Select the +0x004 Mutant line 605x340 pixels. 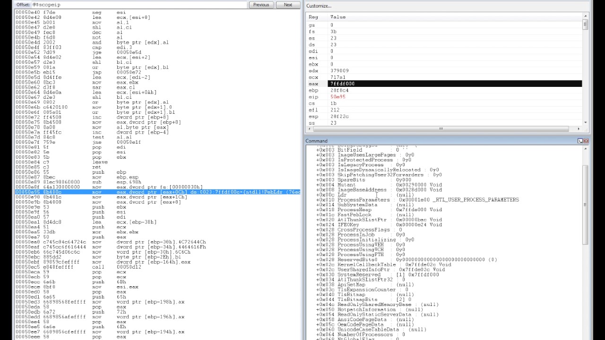coord(379,185)
